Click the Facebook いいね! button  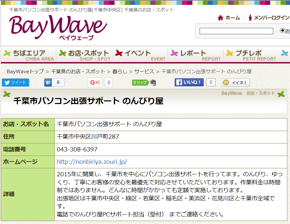189,82
